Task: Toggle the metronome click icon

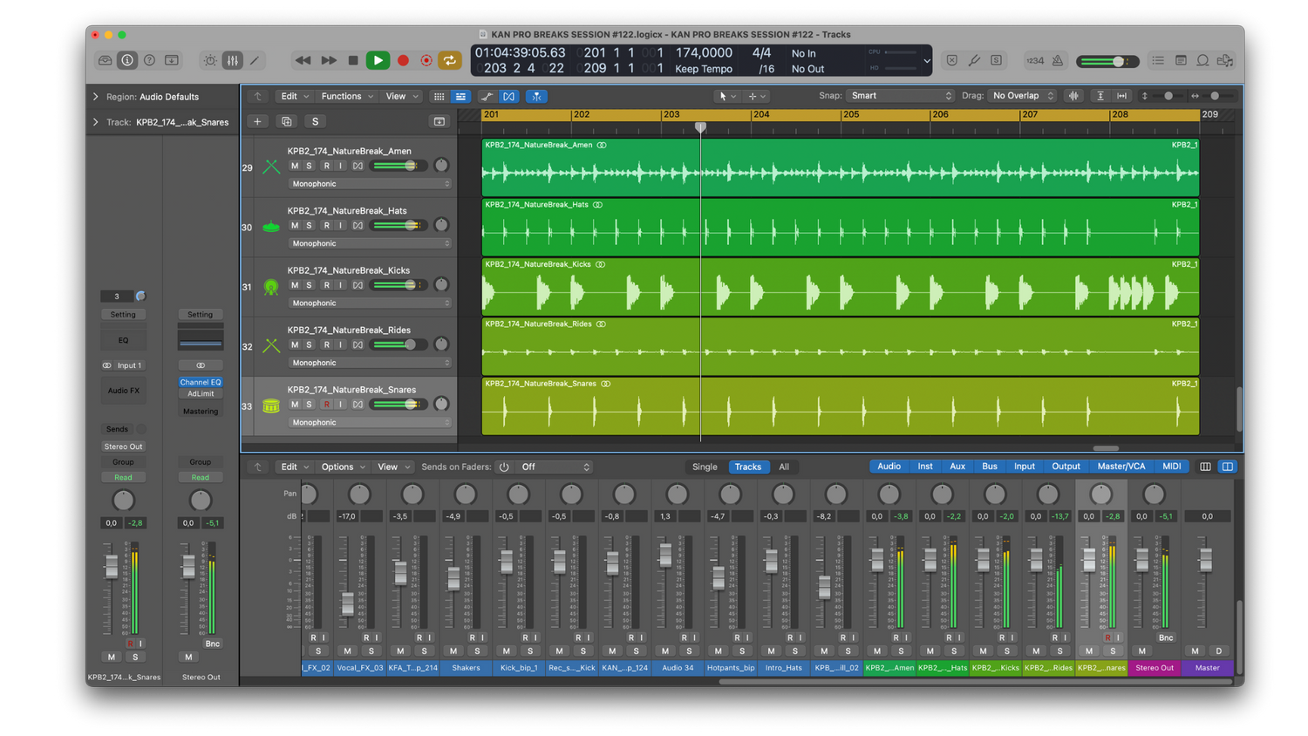Action: (1058, 60)
